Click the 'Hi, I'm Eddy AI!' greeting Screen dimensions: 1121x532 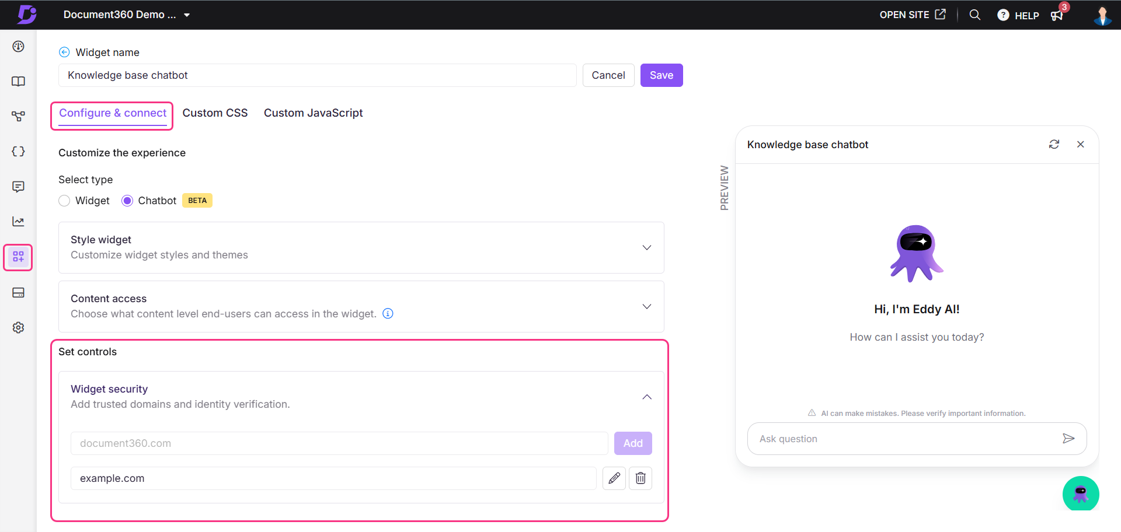917,309
